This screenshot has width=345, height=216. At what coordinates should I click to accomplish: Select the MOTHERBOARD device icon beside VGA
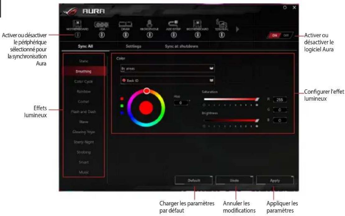[77, 24]
